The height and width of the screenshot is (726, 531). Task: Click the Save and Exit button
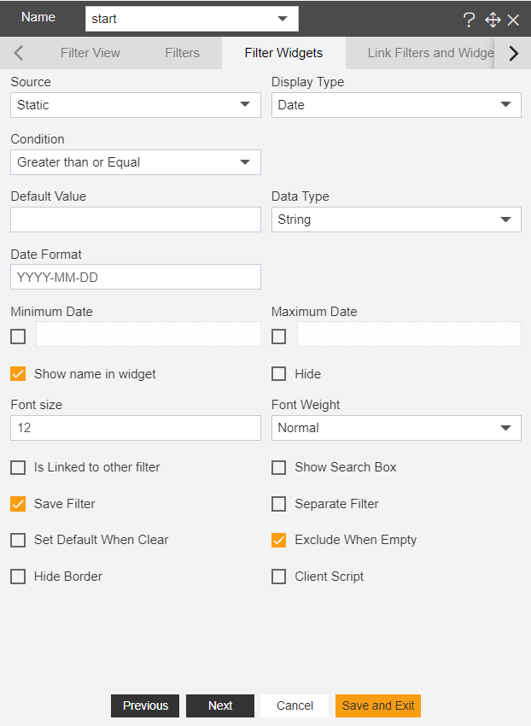[378, 706]
